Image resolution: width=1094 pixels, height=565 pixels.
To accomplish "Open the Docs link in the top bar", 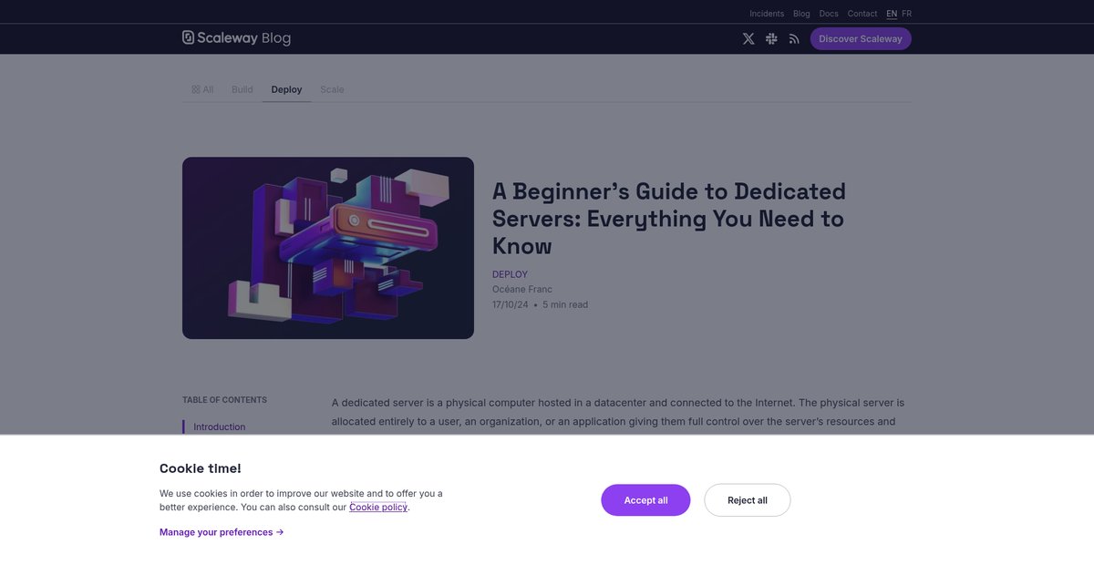I will coord(829,14).
